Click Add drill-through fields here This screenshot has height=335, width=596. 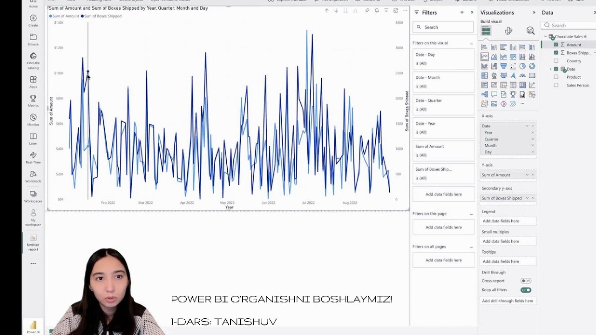coord(508,301)
